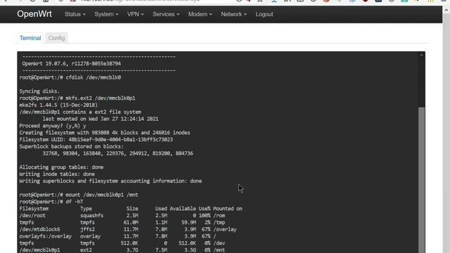Screen dimensions: 450x253
Task: Click the 'Proceed anyway? (y,N) y' prompt
Action: [53, 126]
